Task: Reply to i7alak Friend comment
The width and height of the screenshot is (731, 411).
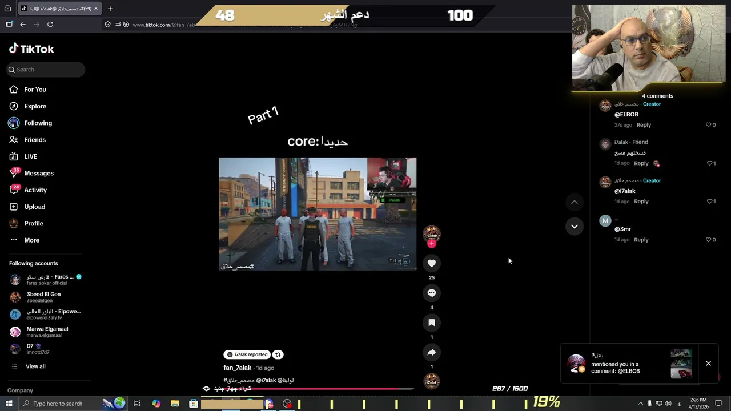Action: (x=641, y=163)
